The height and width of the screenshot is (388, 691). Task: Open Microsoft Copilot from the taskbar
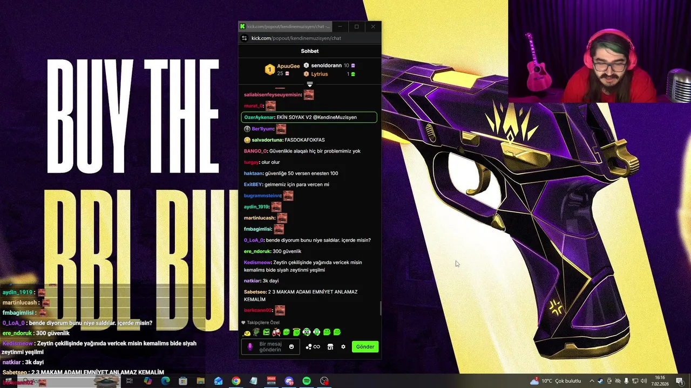(x=148, y=381)
